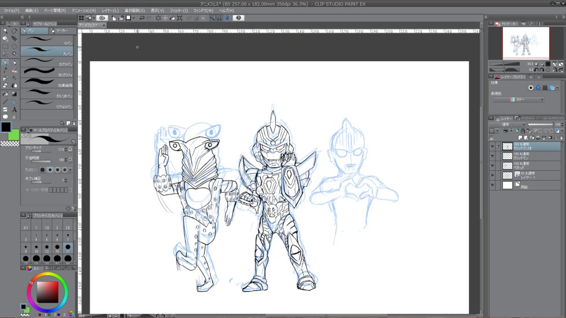566x318 pixels.
Task: Expand anti-aliasing options arrow
Action: 71,170
